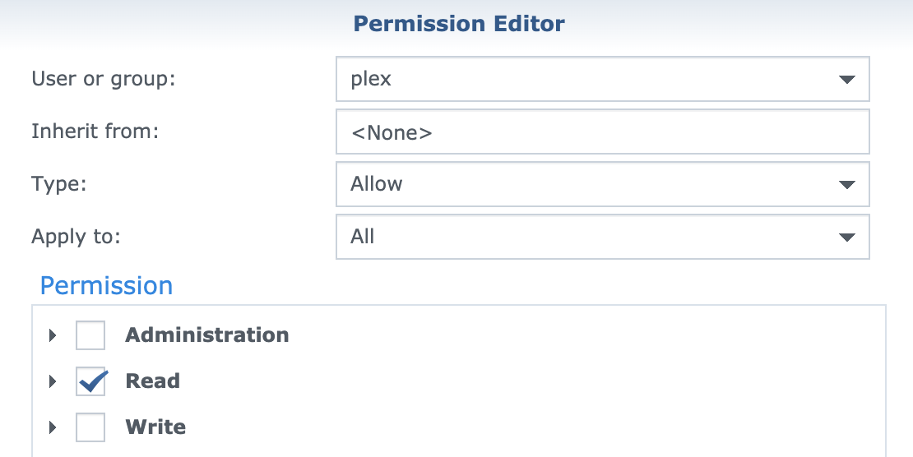Select the Read tree item label
Viewport: 913px width, 457px height.
point(152,381)
